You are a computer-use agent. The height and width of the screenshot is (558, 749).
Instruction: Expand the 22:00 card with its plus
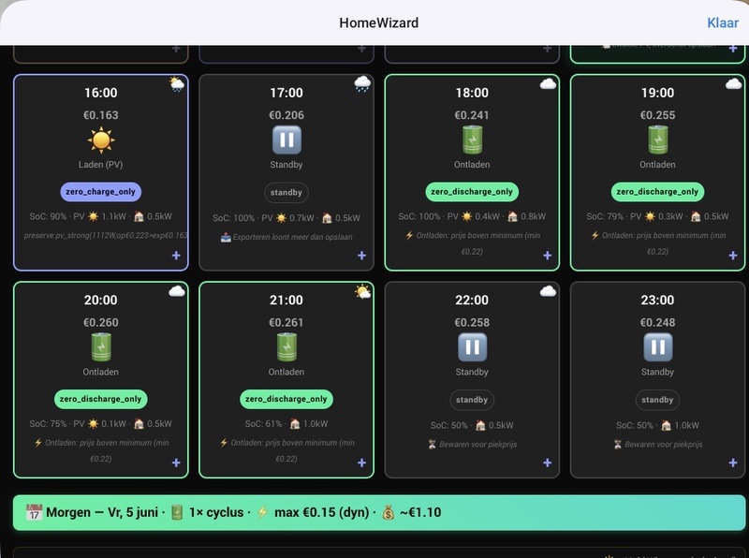point(548,463)
